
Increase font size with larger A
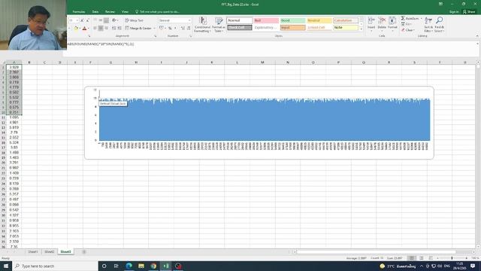[82, 20]
